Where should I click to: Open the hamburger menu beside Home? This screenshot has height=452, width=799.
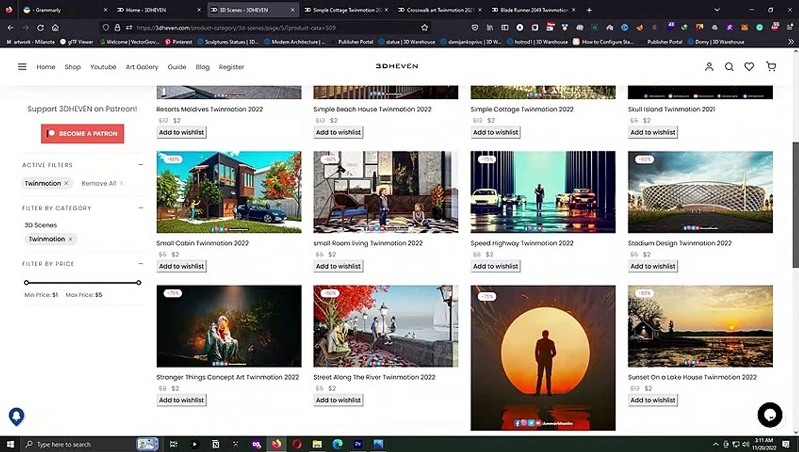[x=22, y=67]
